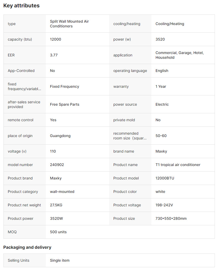Click the truncated 'fixed frequency/variabl...' label
Viewport: 217px width, 268px height.
(x=24, y=86)
